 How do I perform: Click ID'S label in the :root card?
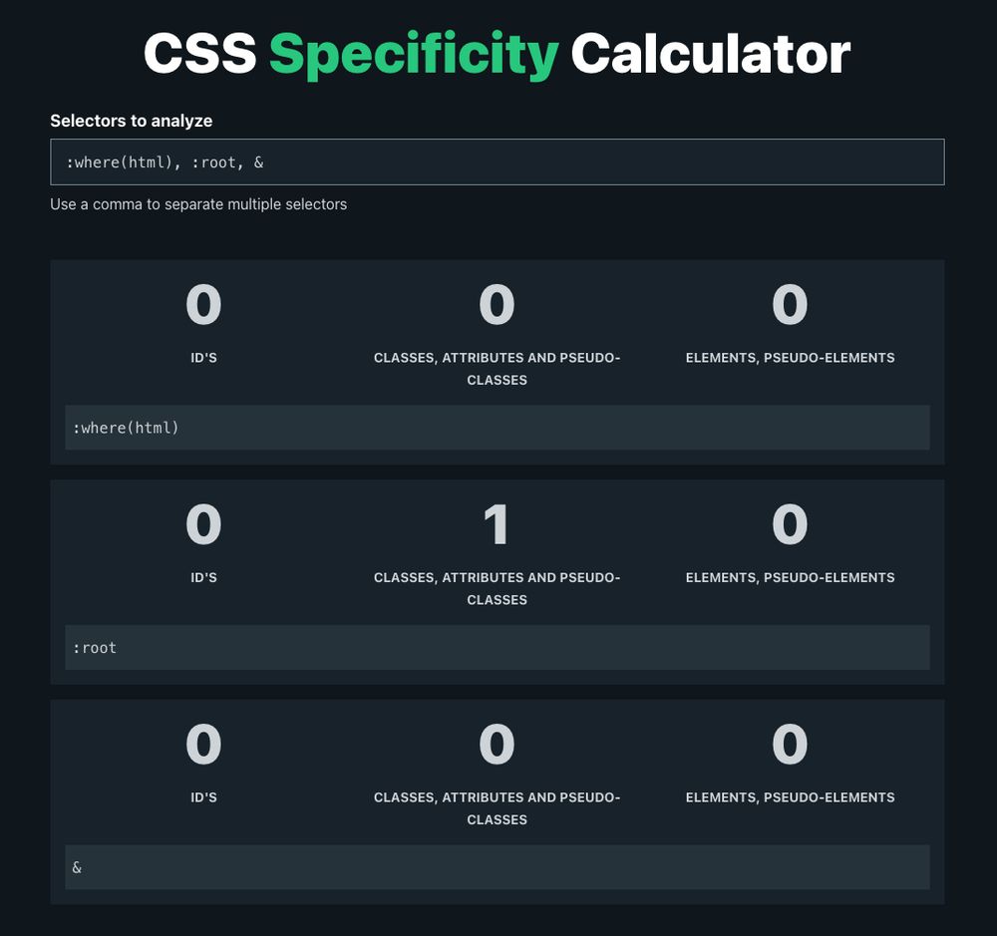[203, 577]
